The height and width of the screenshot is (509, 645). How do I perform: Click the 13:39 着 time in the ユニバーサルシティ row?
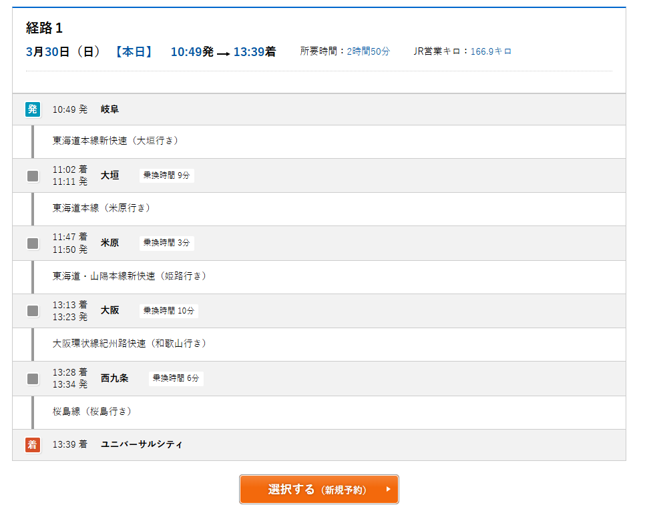pyautogui.click(x=70, y=444)
